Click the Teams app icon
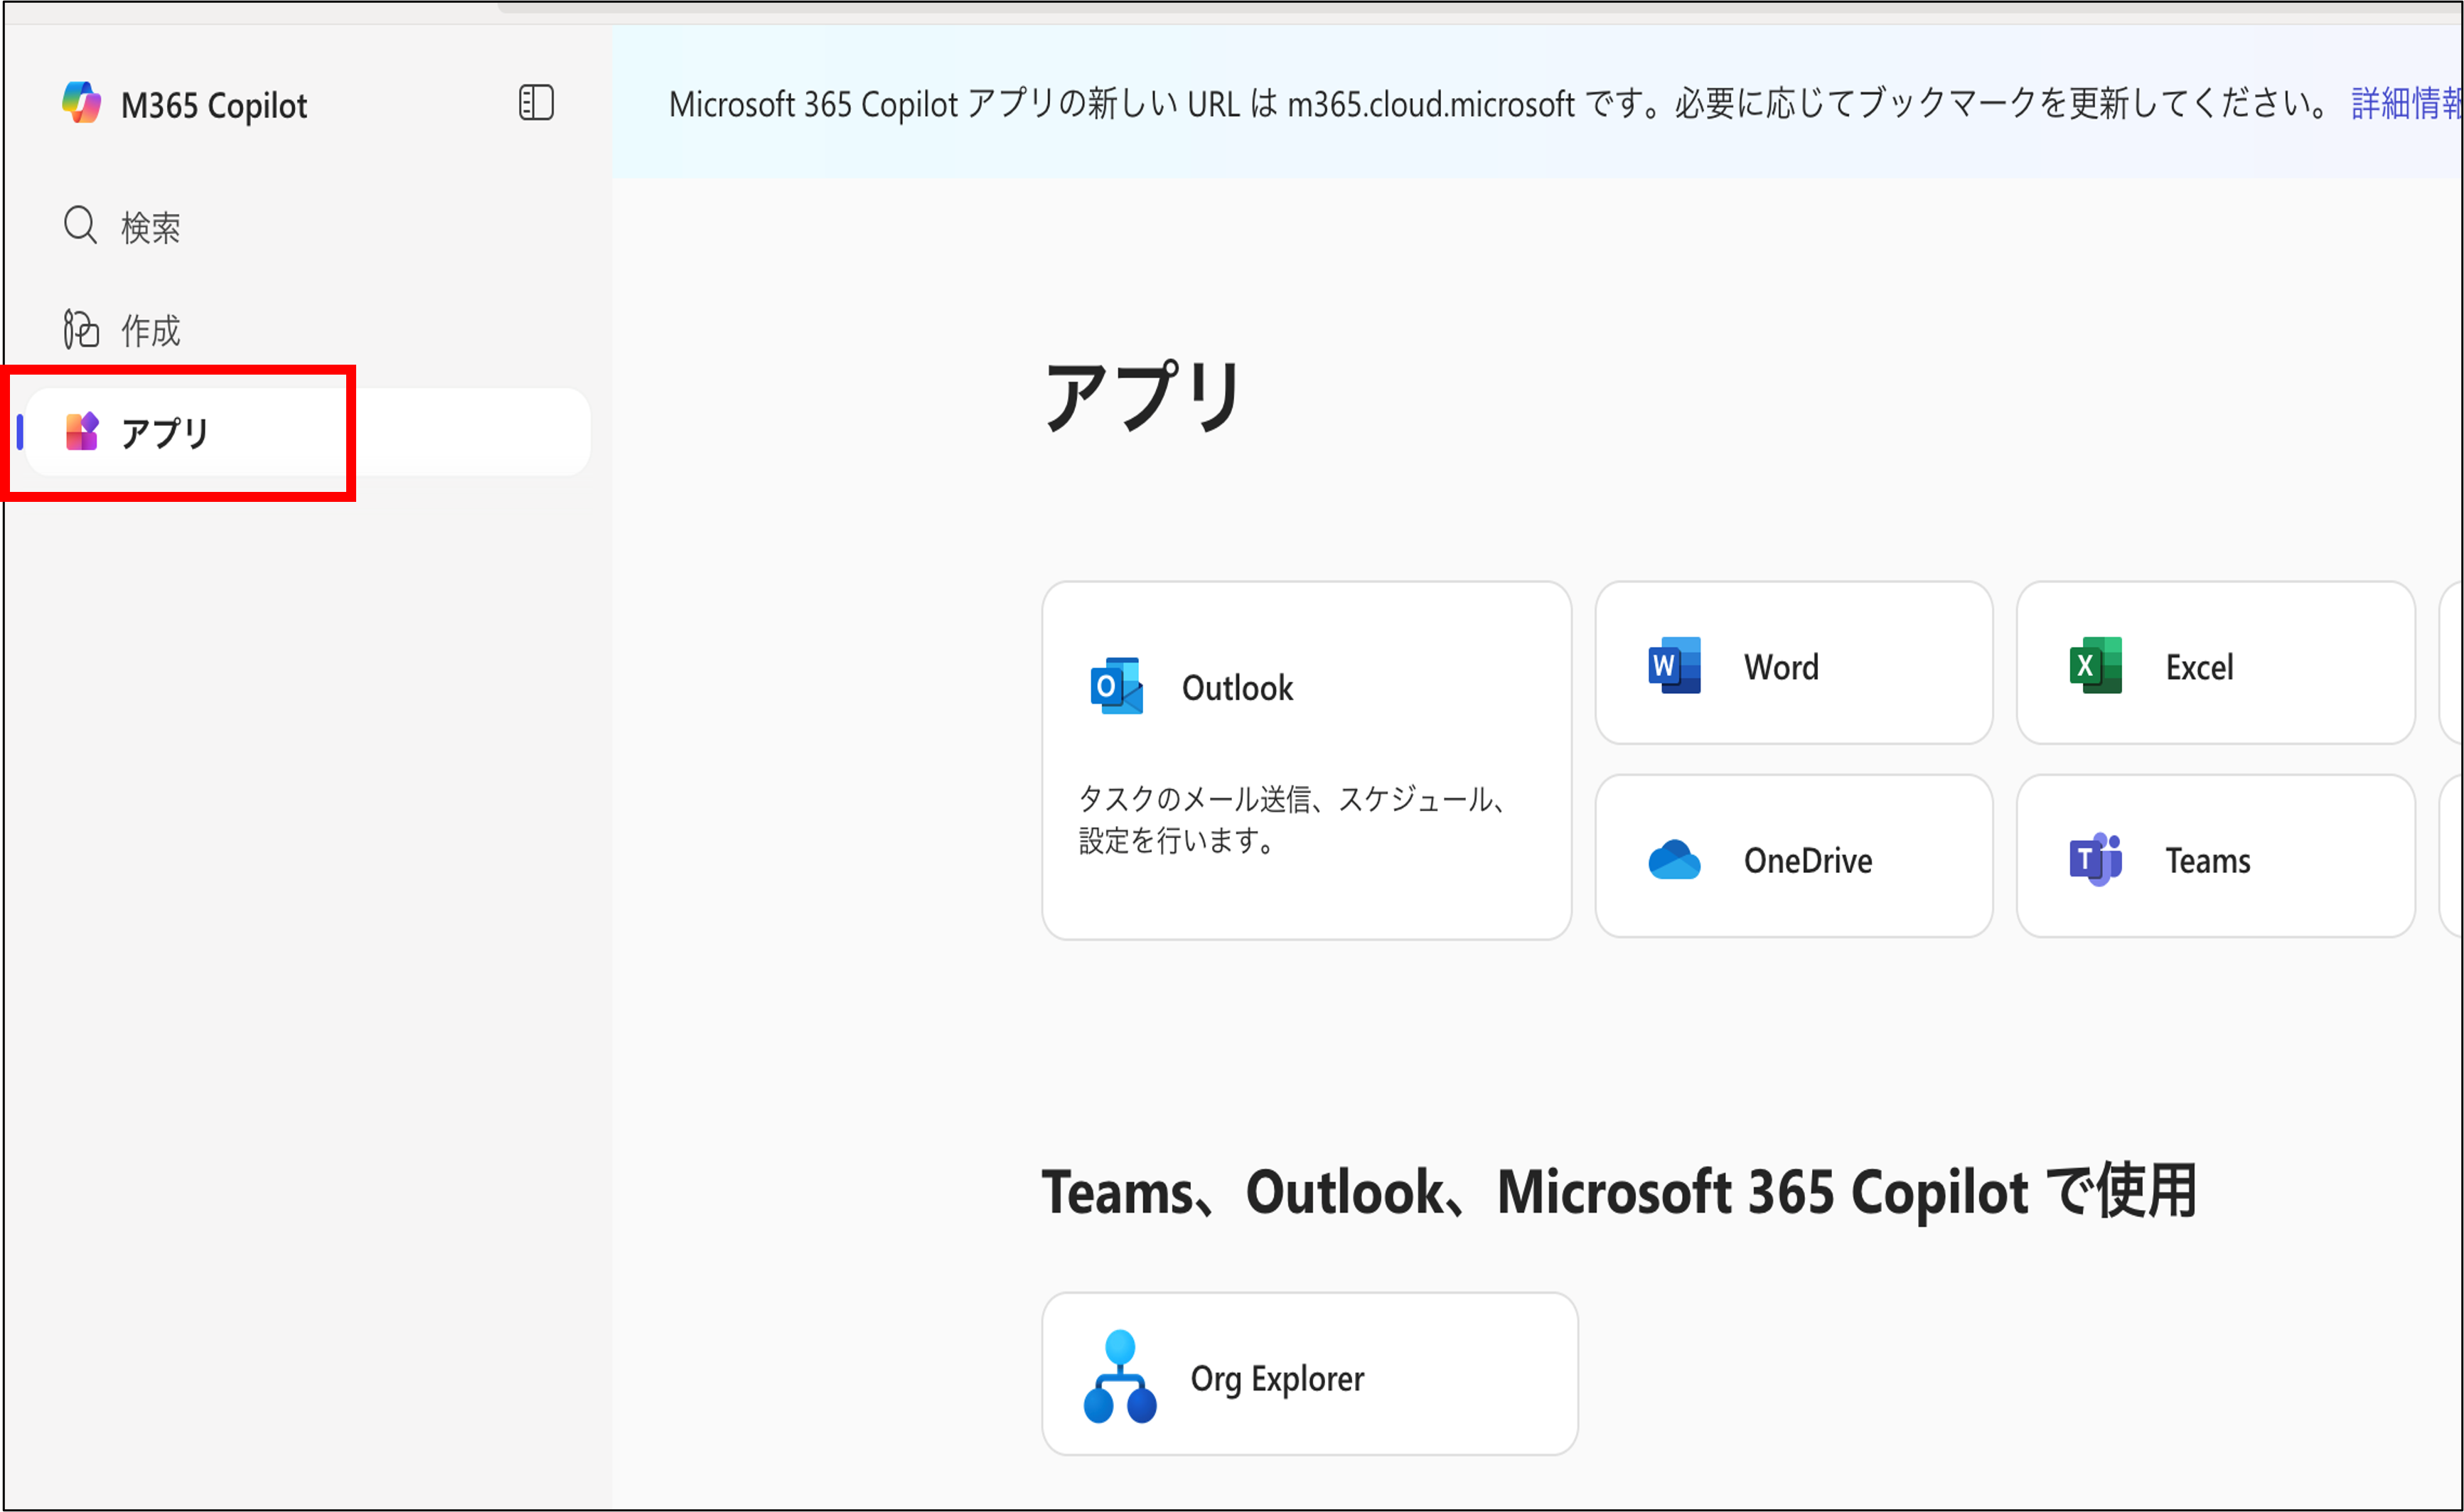2464x1512 pixels. tap(2095, 859)
